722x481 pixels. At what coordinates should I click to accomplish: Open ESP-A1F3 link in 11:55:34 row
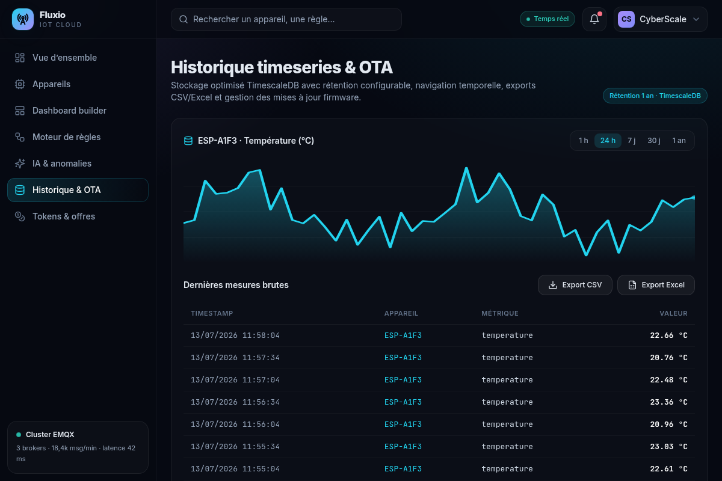click(403, 447)
